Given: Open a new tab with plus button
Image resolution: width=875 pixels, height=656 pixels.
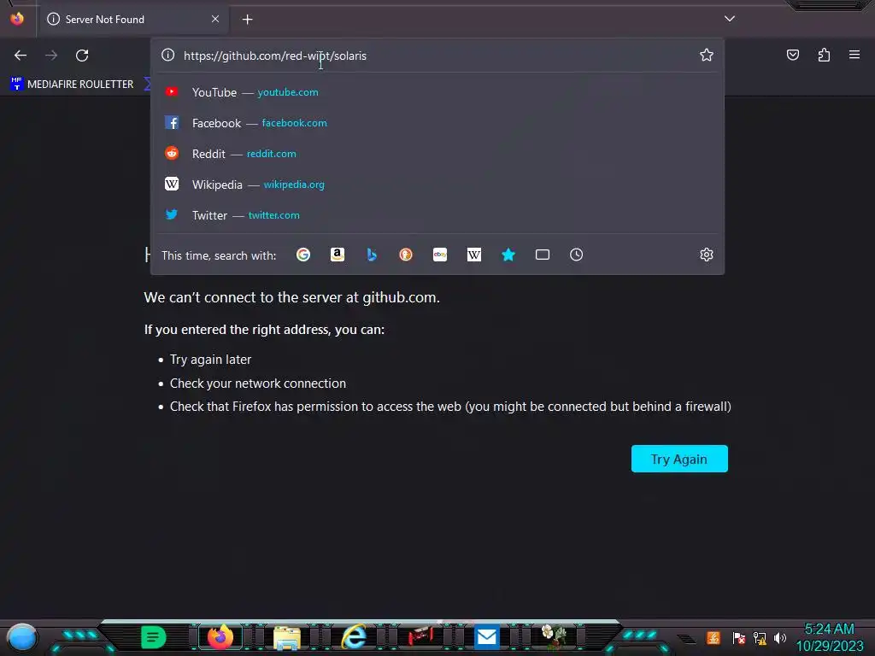Looking at the screenshot, I should [247, 20].
